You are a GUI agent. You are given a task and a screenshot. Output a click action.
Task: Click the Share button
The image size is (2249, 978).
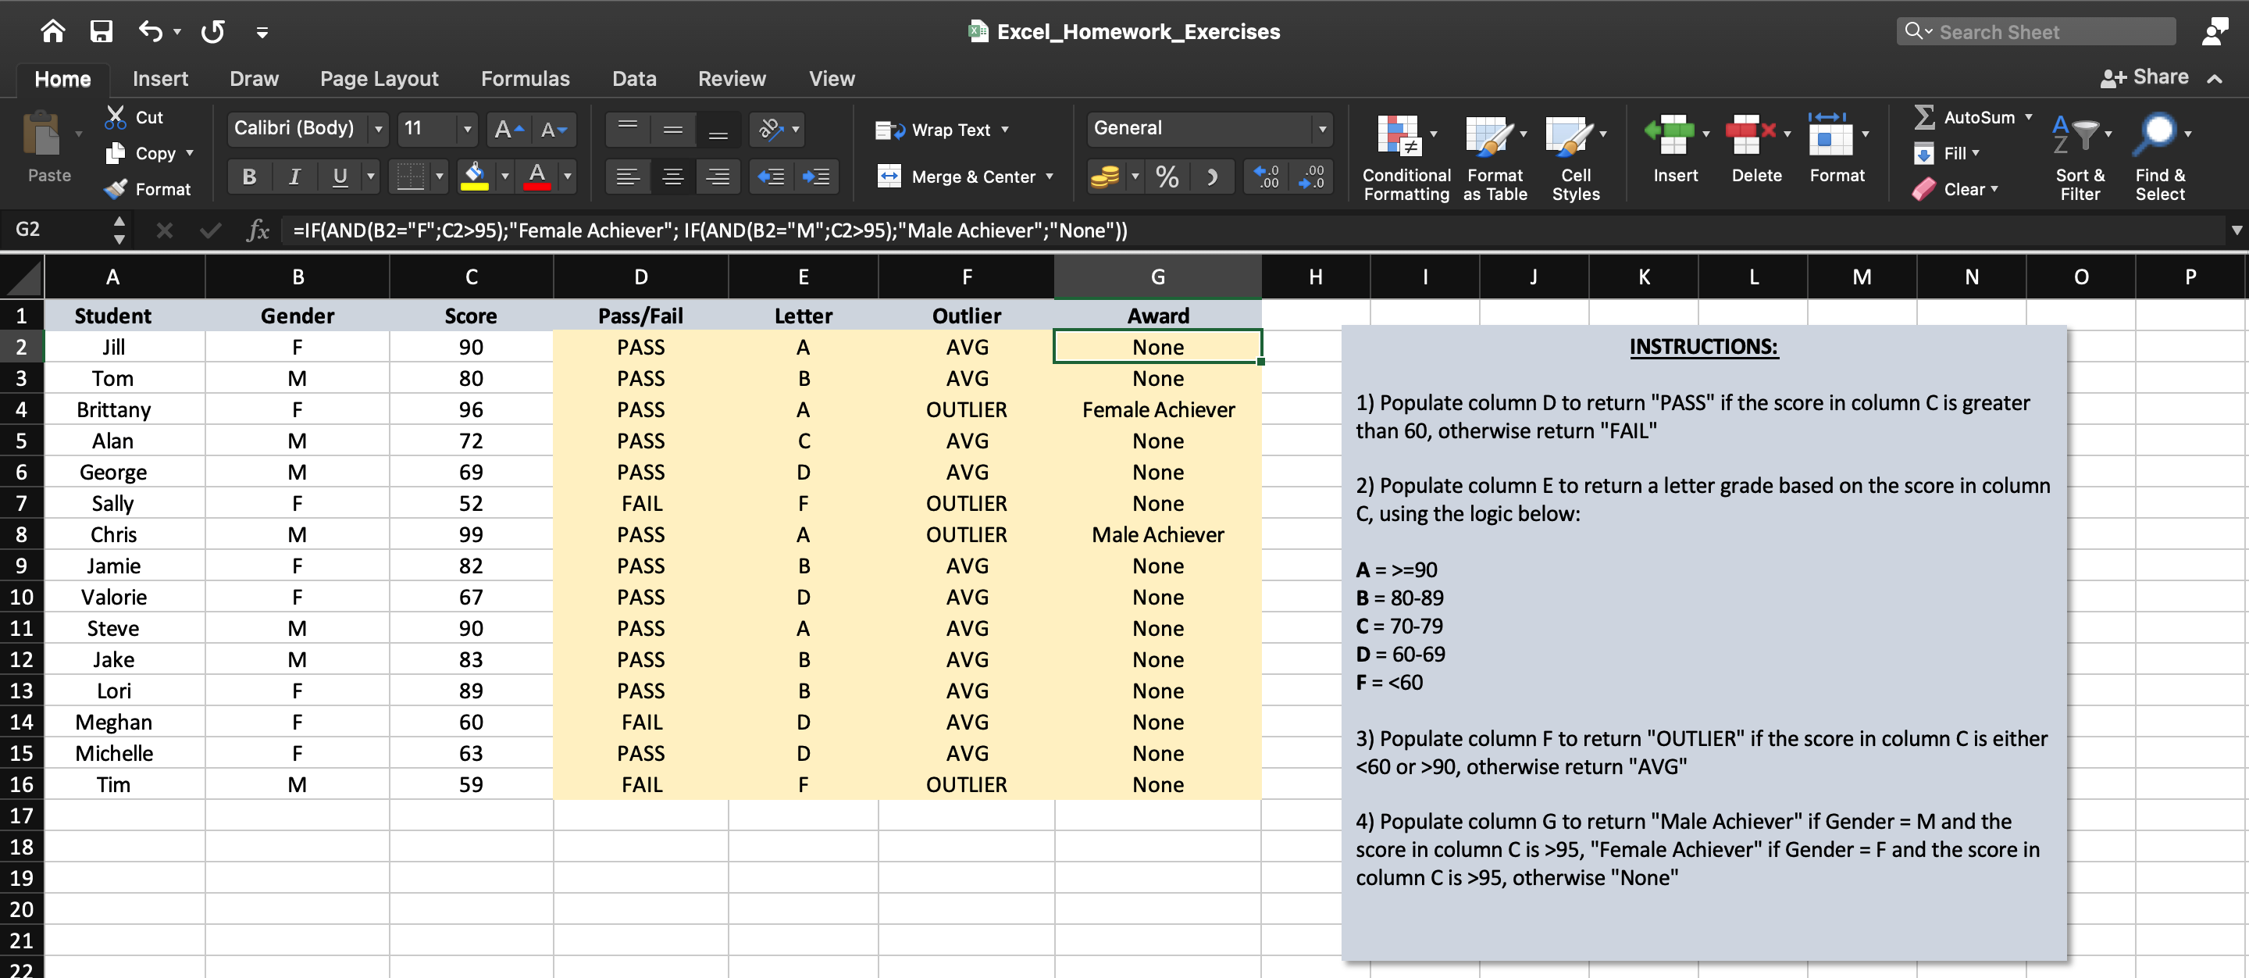[x=2144, y=77]
